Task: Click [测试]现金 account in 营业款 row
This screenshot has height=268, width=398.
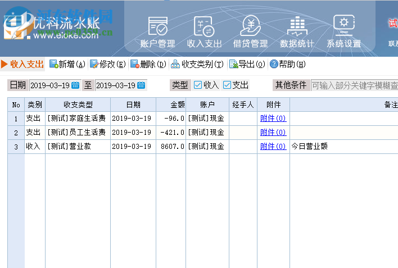Action: coord(207,147)
